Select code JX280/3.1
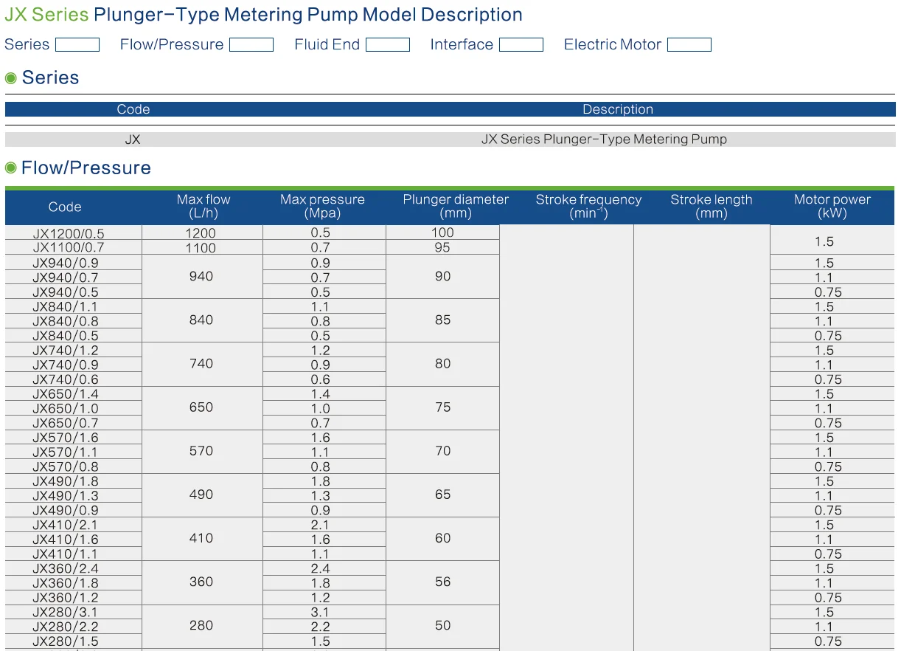The height and width of the screenshot is (651, 901). (x=74, y=612)
